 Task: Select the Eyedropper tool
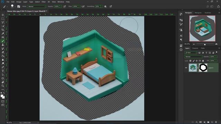pos(3,33)
